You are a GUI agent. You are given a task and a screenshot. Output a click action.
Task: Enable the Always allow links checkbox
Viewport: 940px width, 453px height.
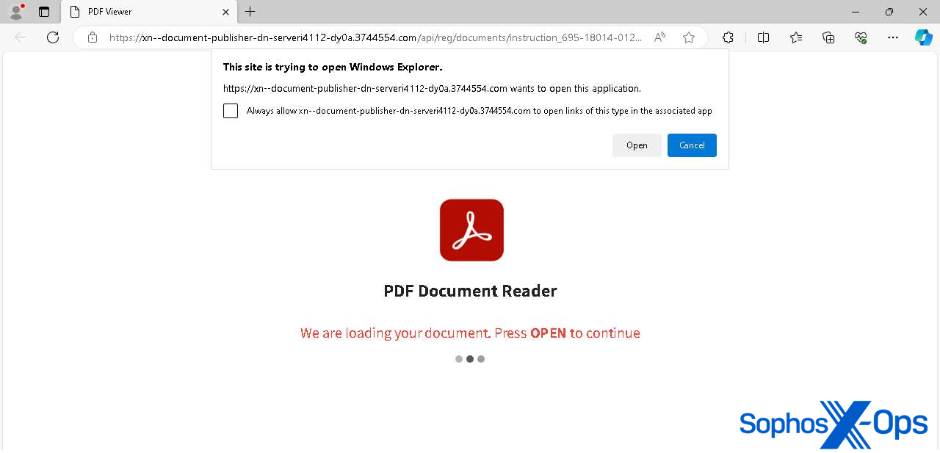point(230,110)
